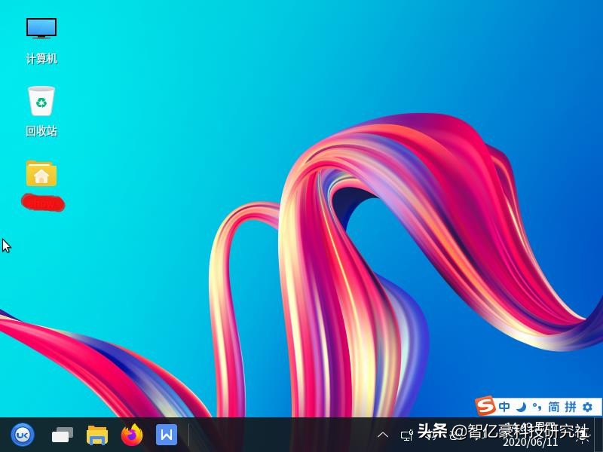Toggle Chinese/English input mode (中)
Screen dimensions: 603x452
(504, 407)
